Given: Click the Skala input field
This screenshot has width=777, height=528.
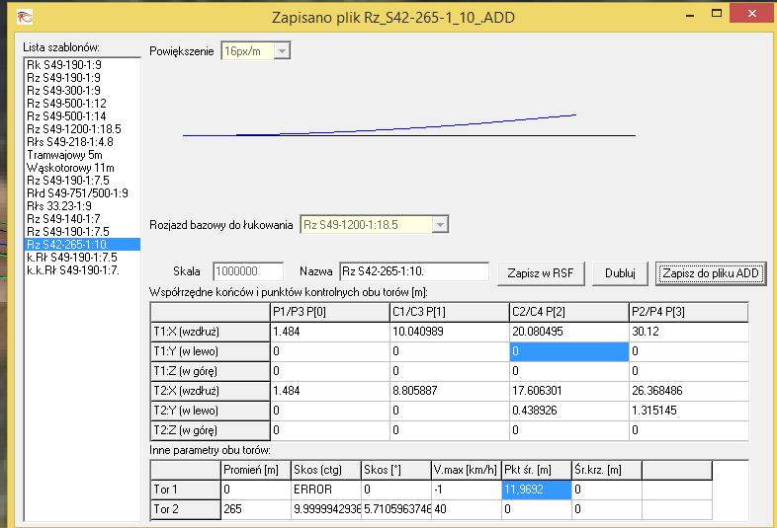Looking at the screenshot, I should (248, 271).
